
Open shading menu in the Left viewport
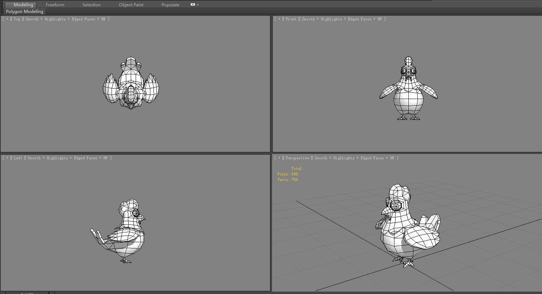[67, 158]
